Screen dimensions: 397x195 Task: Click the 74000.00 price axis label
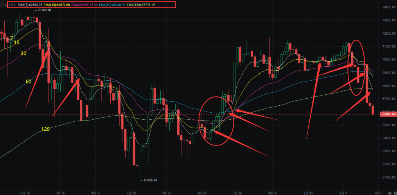click(388, 7)
